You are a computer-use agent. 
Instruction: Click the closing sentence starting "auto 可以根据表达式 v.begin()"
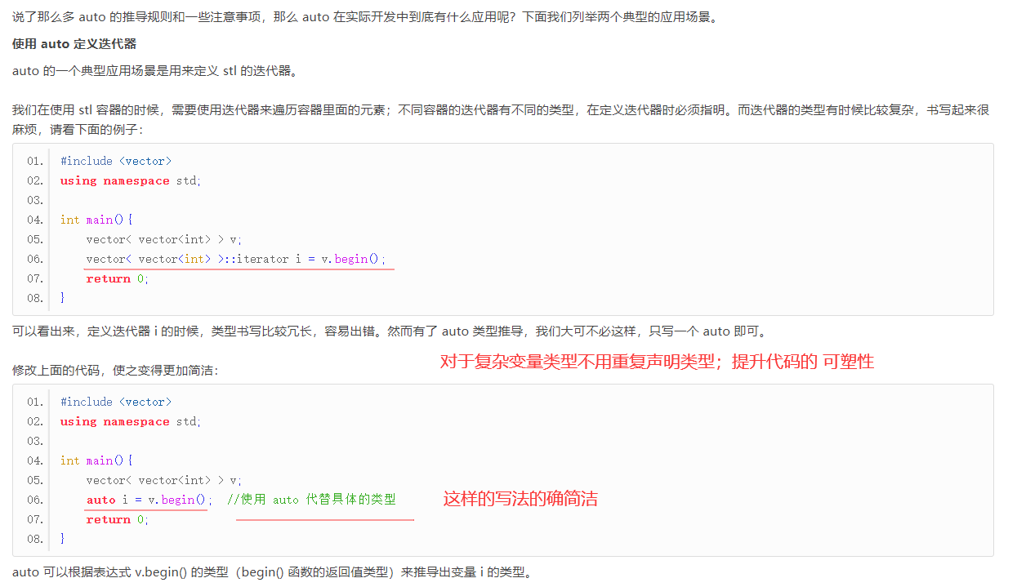click(273, 572)
